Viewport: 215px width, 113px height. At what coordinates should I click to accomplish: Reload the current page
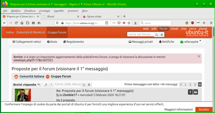(16, 23)
